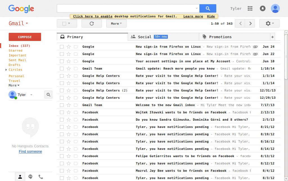
Task: Open the Travel label
Action: tap(15, 81)
